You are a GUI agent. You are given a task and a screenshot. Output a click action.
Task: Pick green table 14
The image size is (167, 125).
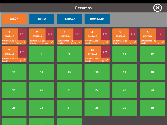tap(42, 72)
